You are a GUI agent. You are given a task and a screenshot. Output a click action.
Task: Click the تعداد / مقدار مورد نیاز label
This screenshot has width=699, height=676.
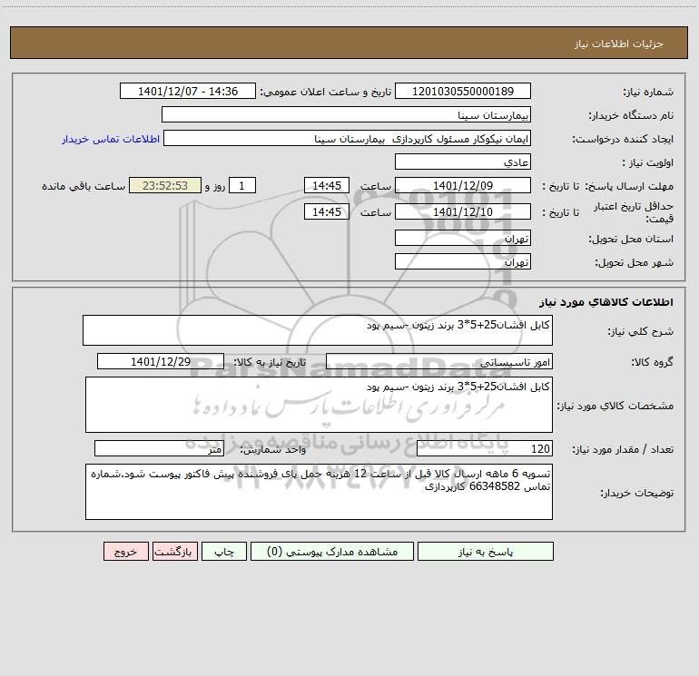(623, 450)
